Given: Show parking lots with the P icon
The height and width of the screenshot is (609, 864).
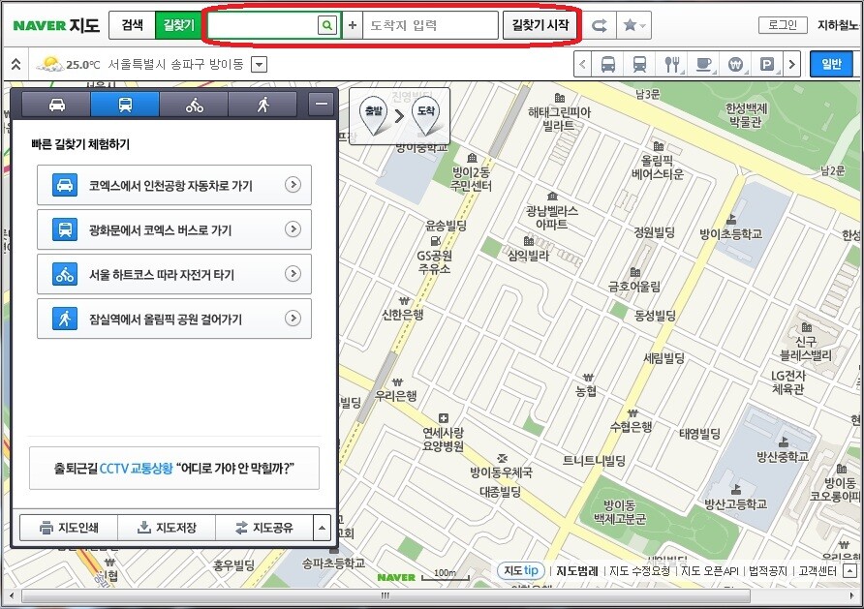Looking at the screenshot, I should (768, 65).
